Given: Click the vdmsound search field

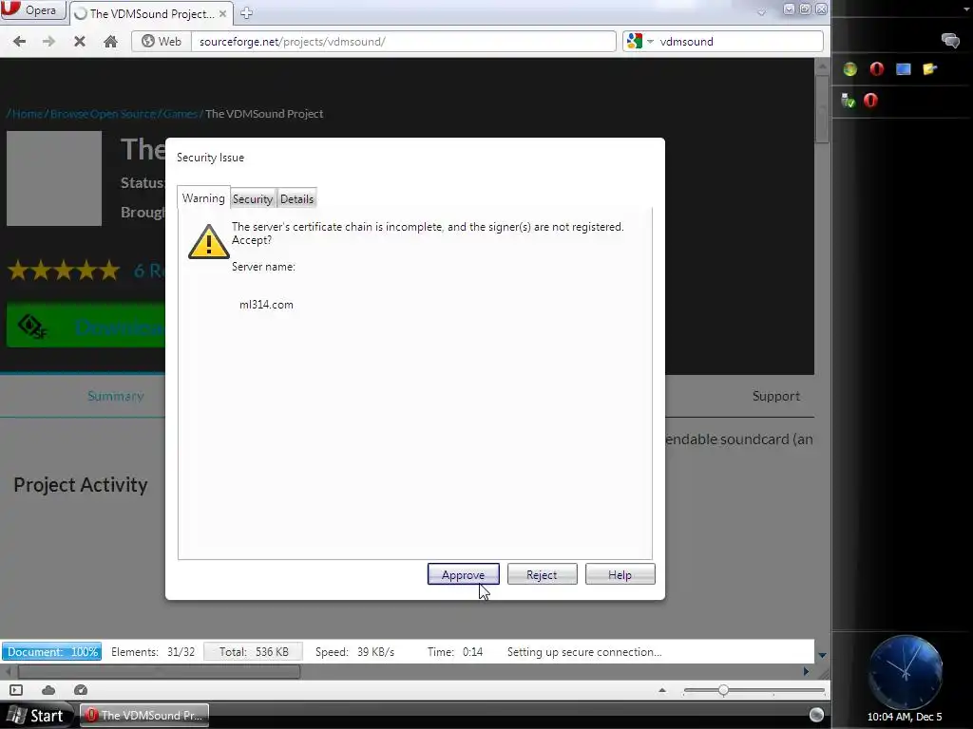Looking at the screenshot, I should point(738,42).
